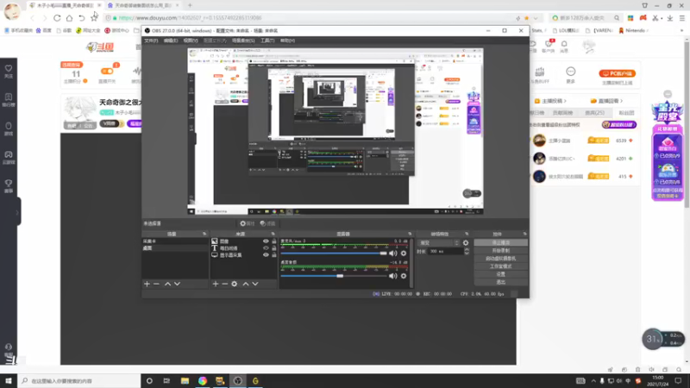
Task: Open the Help(H) menu in OBS
Action: [287, 41]
